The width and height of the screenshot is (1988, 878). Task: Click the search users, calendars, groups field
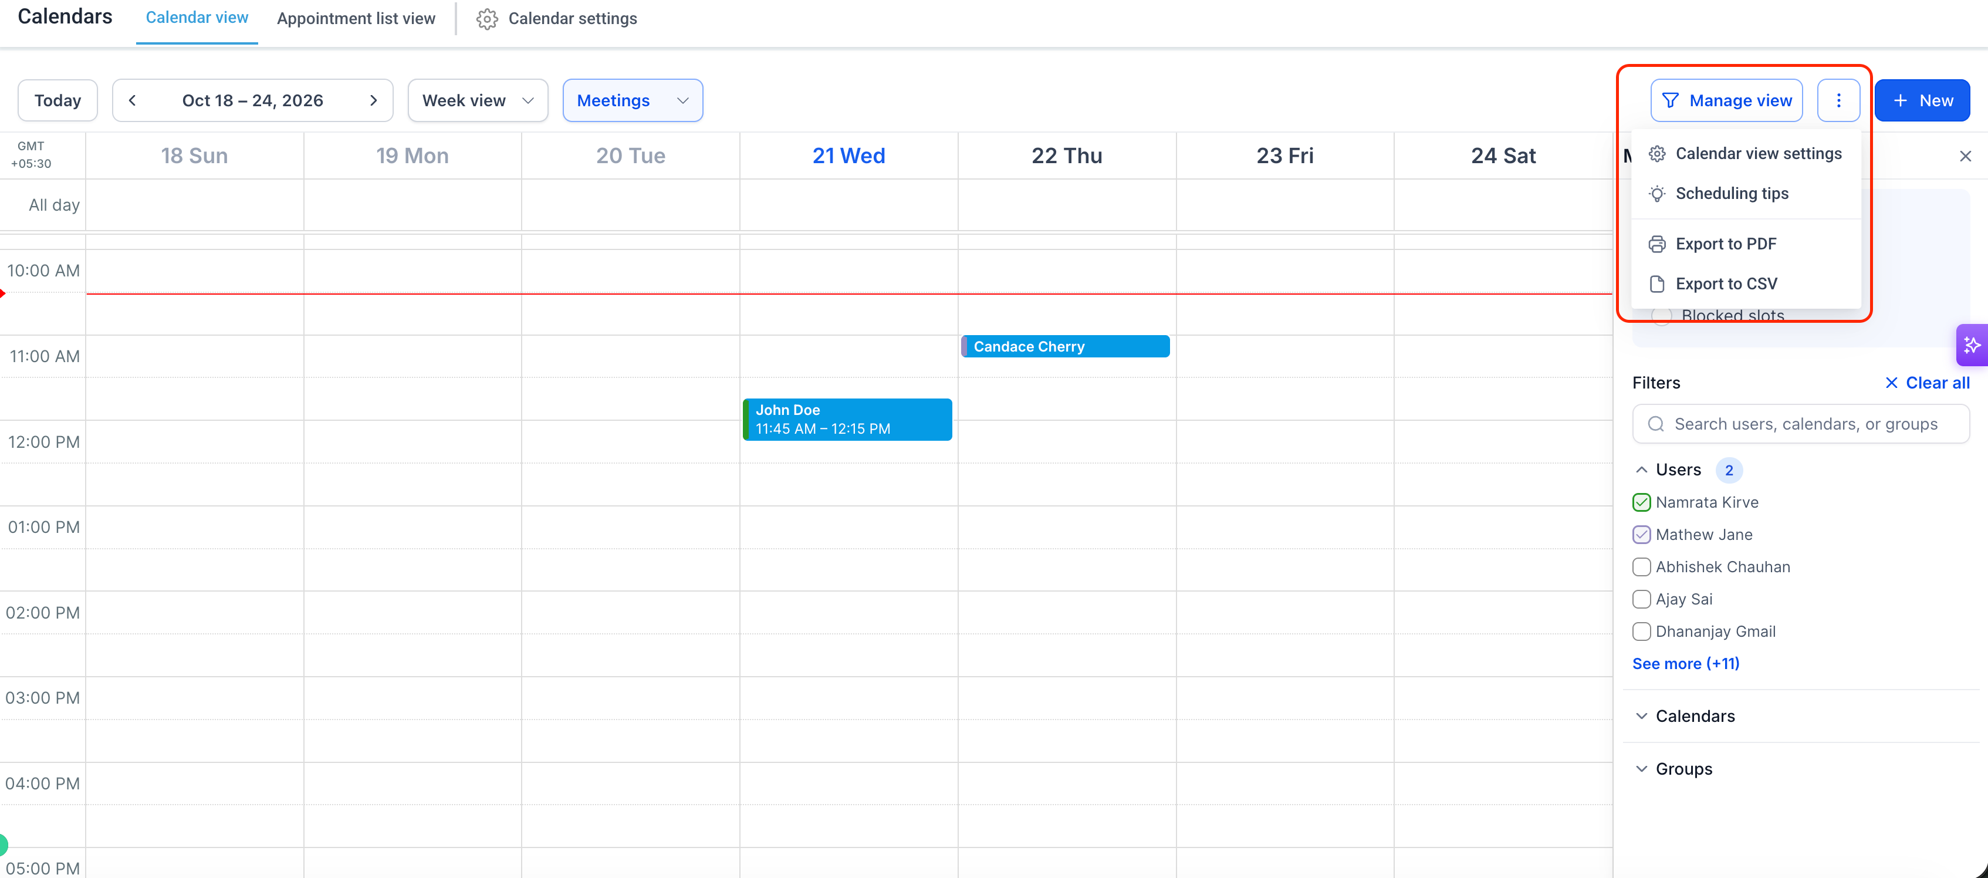click(1800, 424)
